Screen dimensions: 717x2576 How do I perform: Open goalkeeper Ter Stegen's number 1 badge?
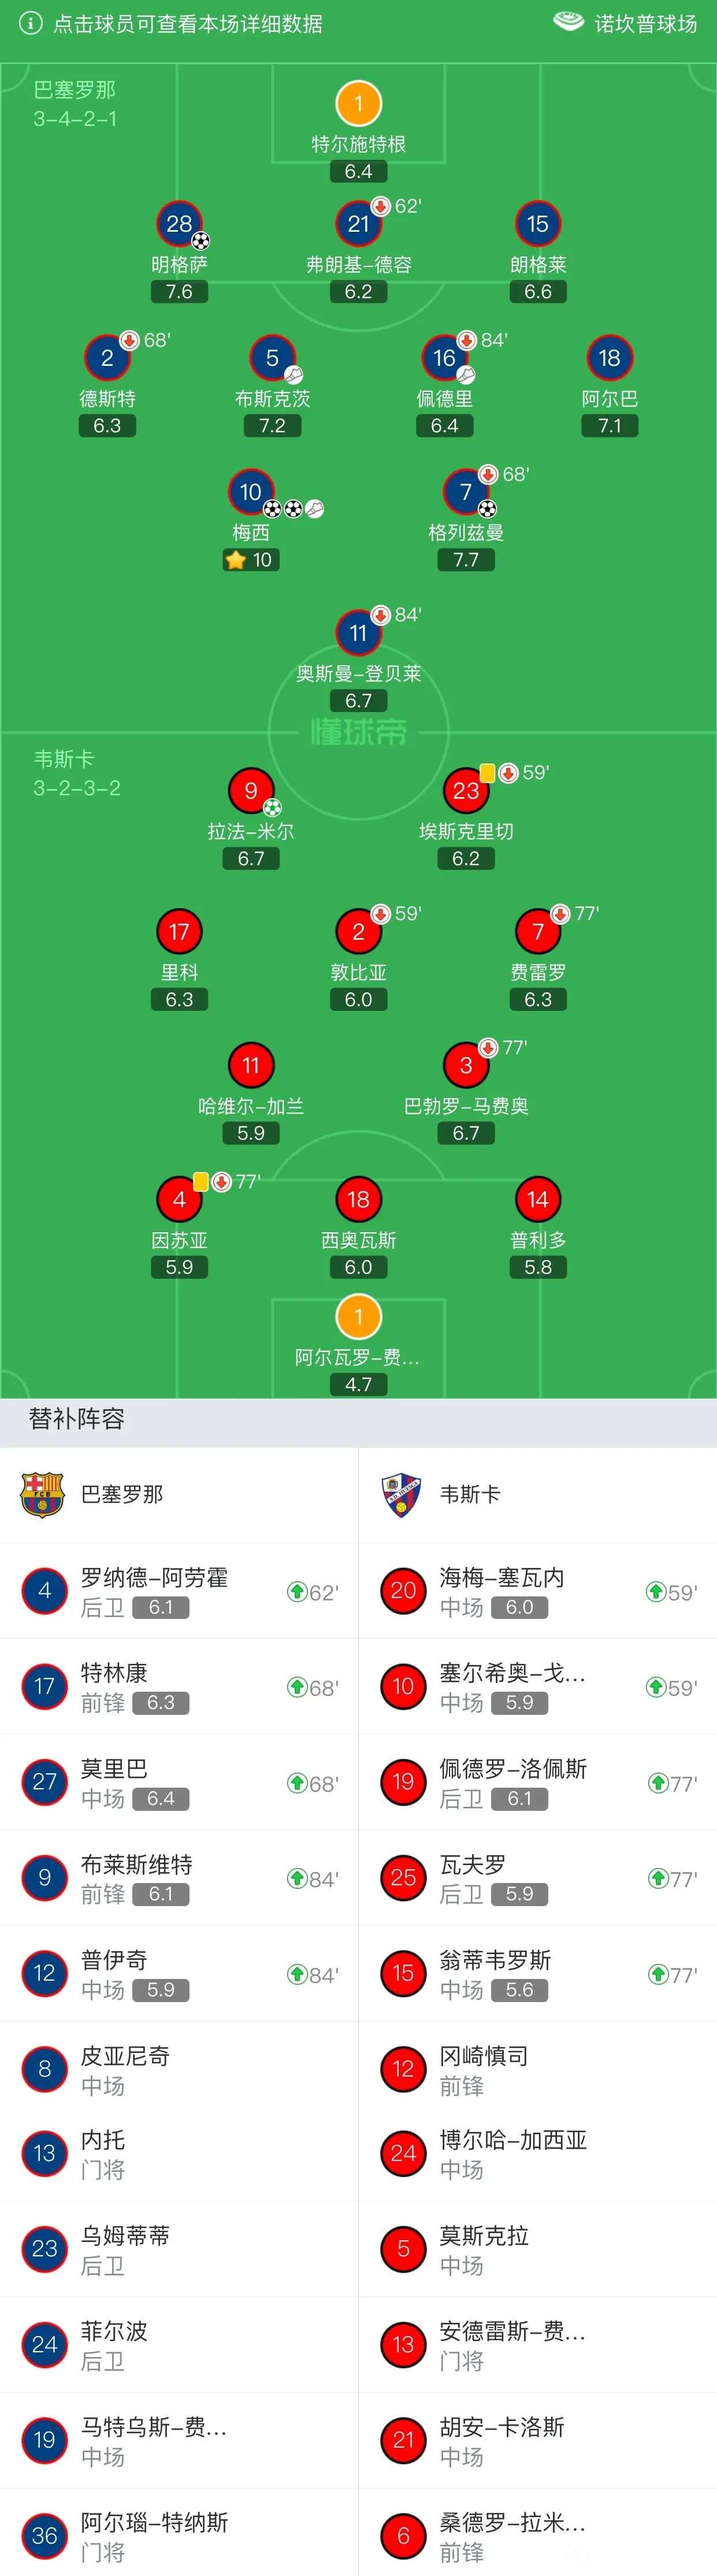click(x=358, y=103)
